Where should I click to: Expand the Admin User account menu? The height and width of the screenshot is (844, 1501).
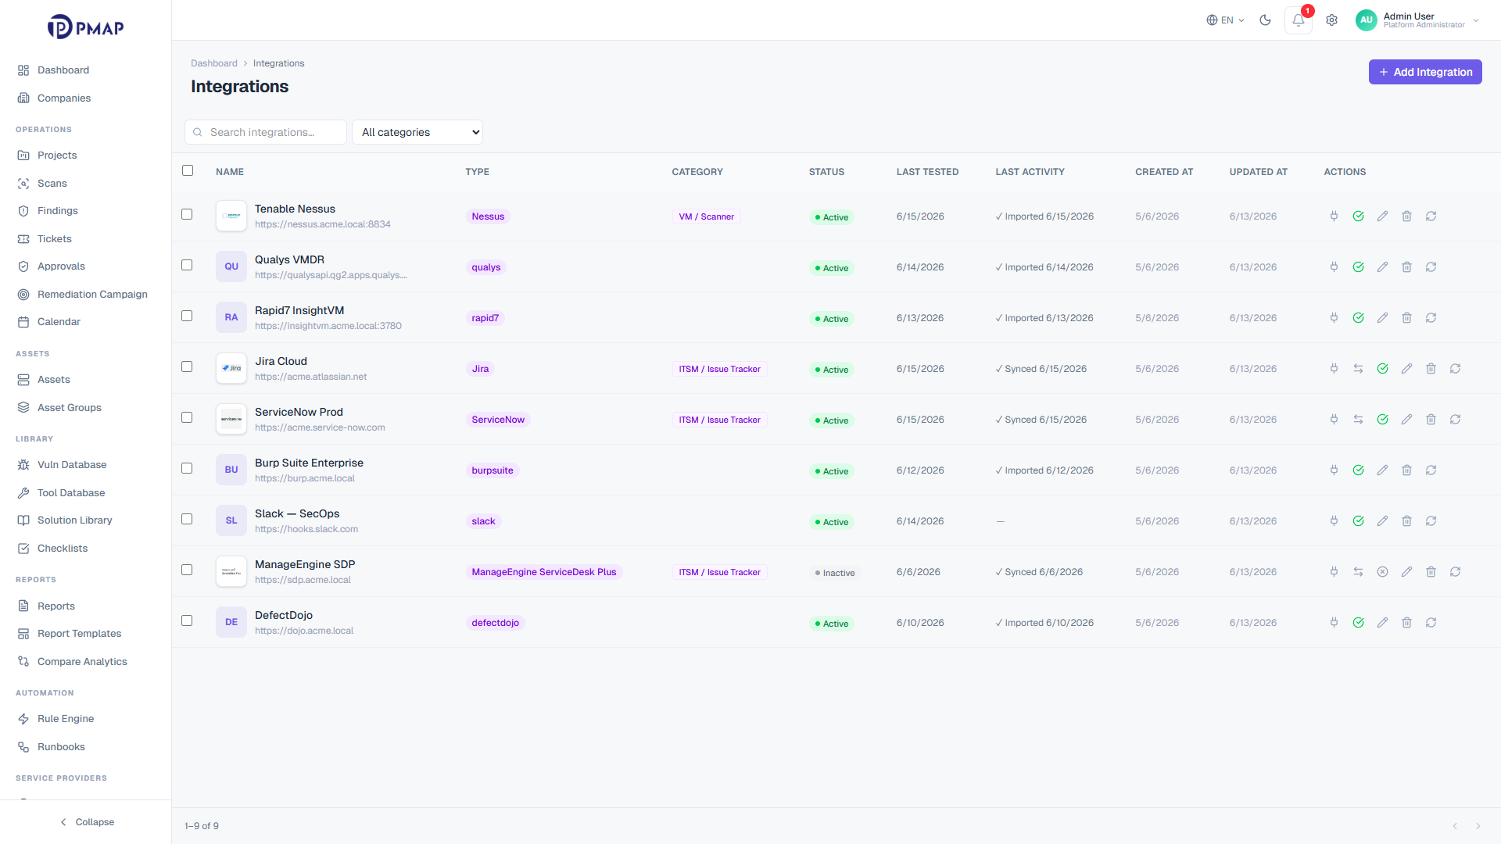click(x=1418, y=20)
